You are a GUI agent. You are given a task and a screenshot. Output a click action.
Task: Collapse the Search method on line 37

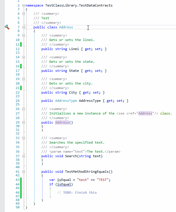pos(23,156)
